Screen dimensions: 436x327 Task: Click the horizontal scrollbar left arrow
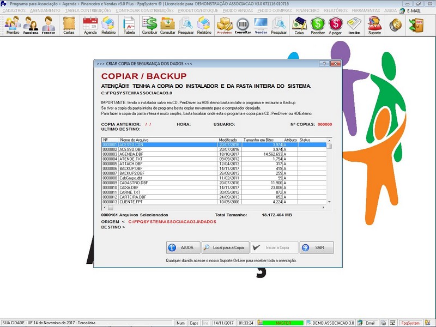pyautogui.click(x=105, y=208)
